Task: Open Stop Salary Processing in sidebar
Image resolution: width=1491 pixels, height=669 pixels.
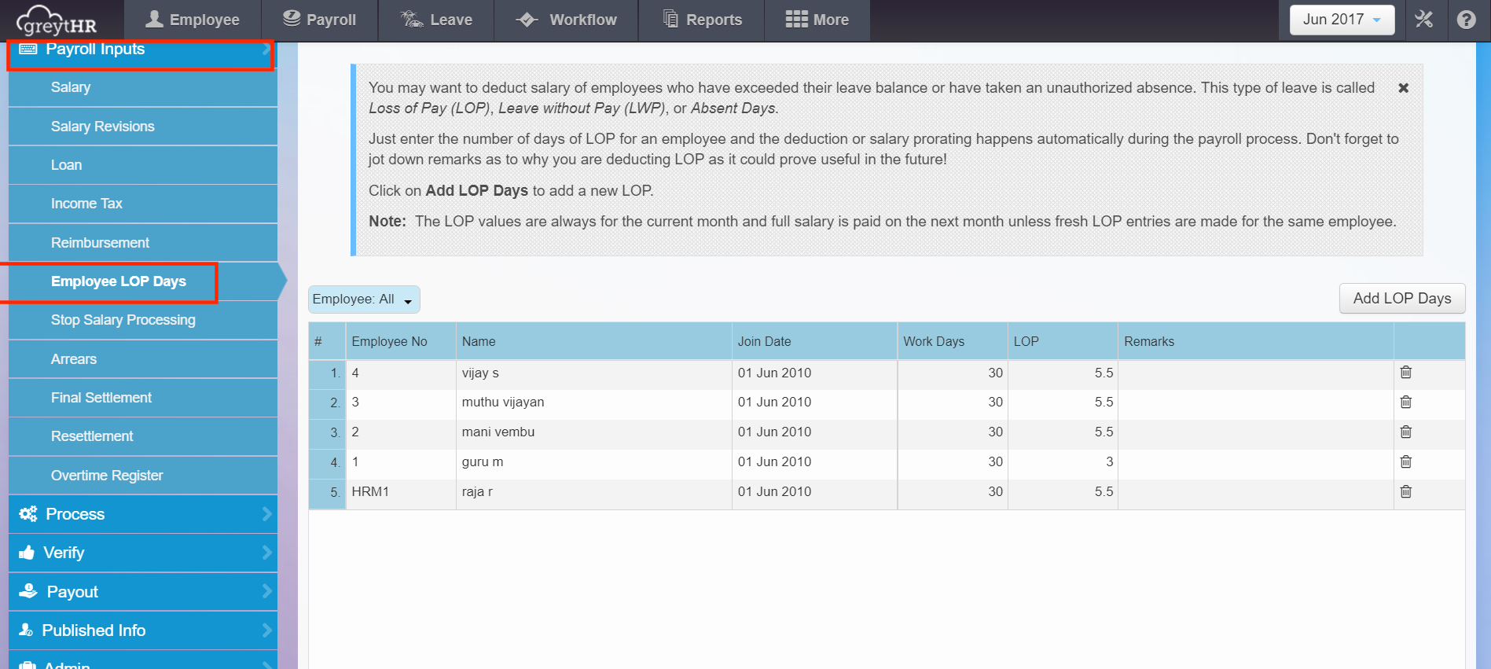Action: pos(142,320)
